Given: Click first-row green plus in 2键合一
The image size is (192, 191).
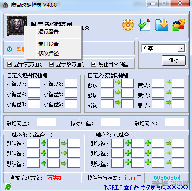Looking at the screenshot, I should tap(43, 143).
